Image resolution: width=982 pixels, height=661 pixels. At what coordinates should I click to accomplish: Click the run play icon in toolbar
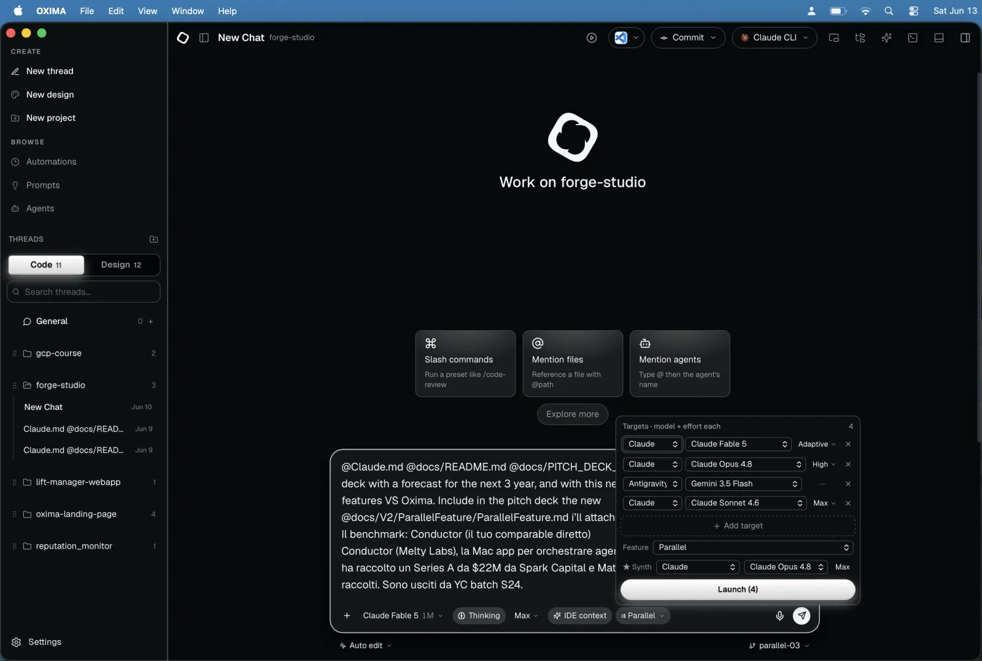pyautogui.click(x=592, y=38)
